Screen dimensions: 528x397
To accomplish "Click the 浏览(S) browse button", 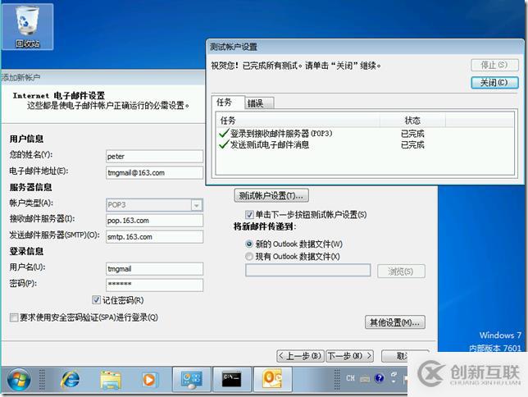I will click(401, 271).
